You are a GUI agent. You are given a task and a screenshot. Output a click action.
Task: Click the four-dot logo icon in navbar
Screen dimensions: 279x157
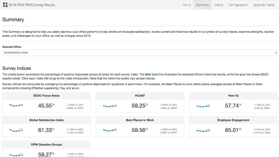(x=5, y=5)
